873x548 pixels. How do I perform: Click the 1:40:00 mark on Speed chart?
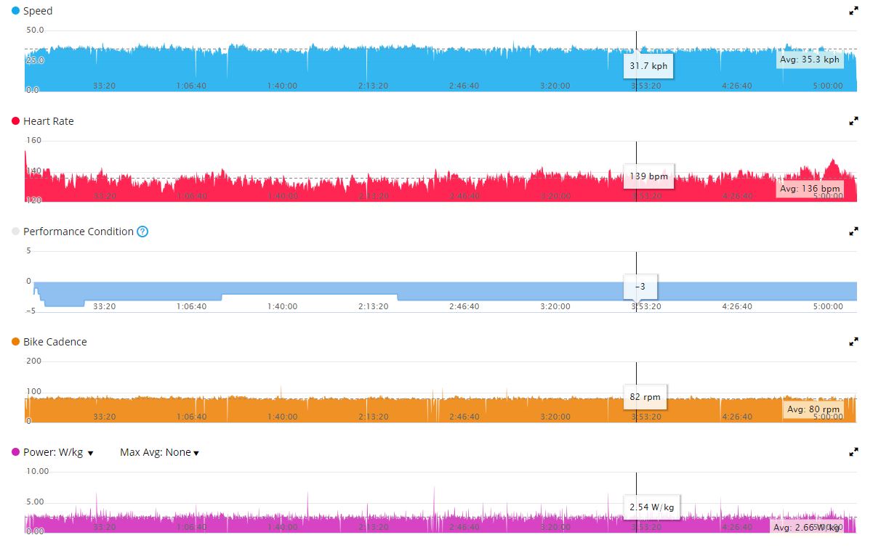[x=282, y=86]
